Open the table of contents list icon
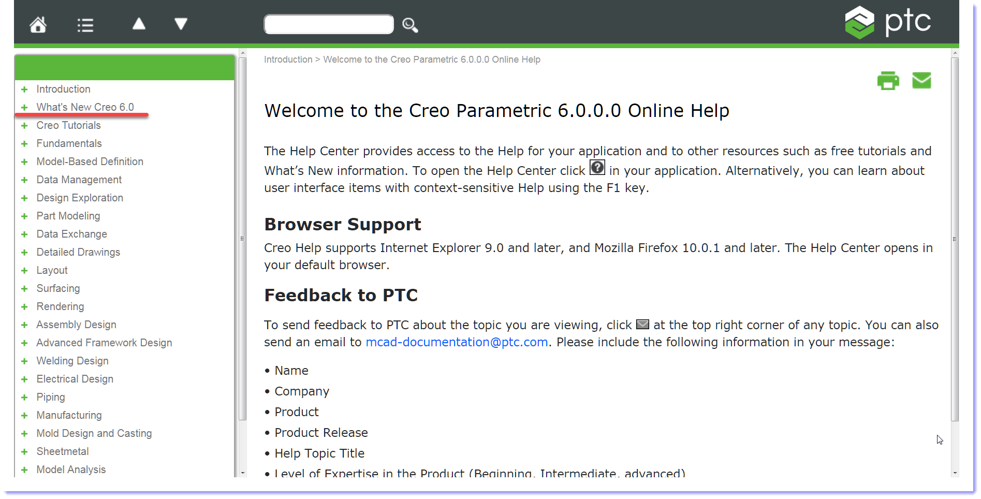 click(x=85, y=25)
